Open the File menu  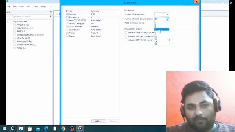pyautogui.click(x=8, y=7)
